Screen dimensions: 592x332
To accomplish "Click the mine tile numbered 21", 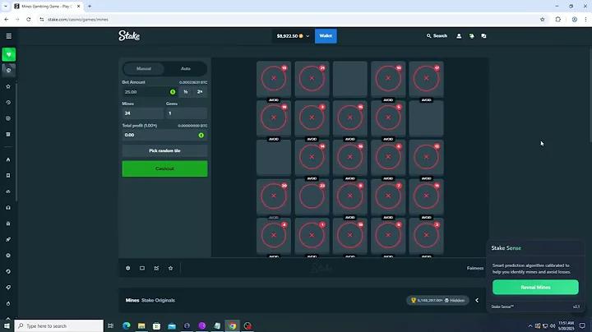I will 312,79.
